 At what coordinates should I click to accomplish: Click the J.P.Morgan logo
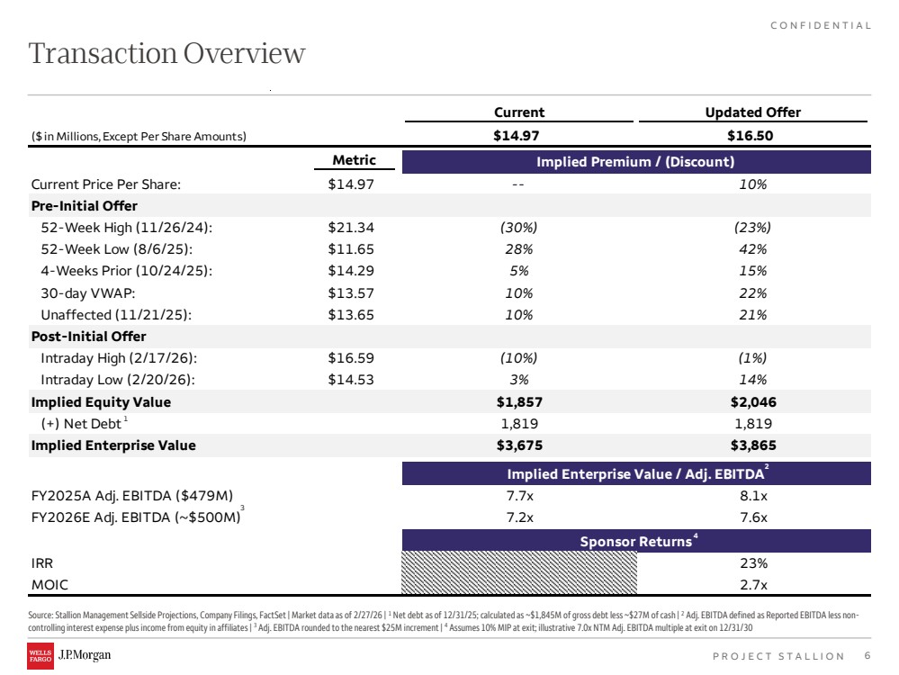[x=85, y=655]
